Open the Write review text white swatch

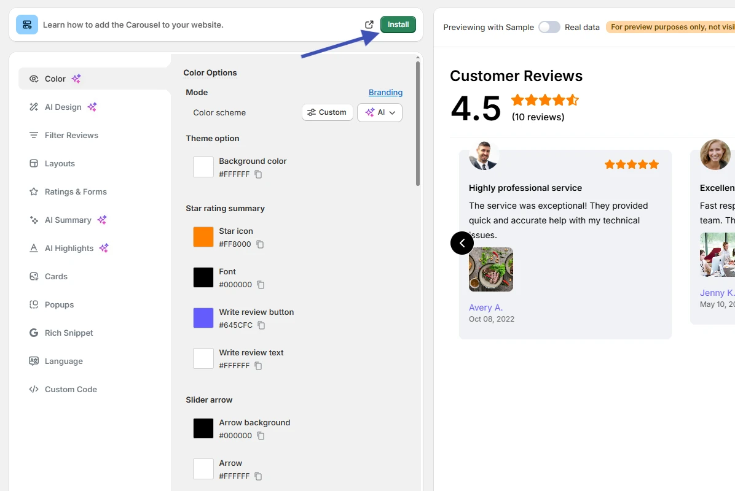203,358
